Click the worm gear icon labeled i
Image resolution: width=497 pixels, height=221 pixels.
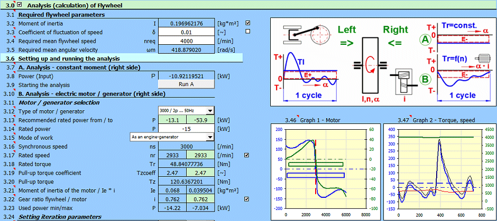403,81
